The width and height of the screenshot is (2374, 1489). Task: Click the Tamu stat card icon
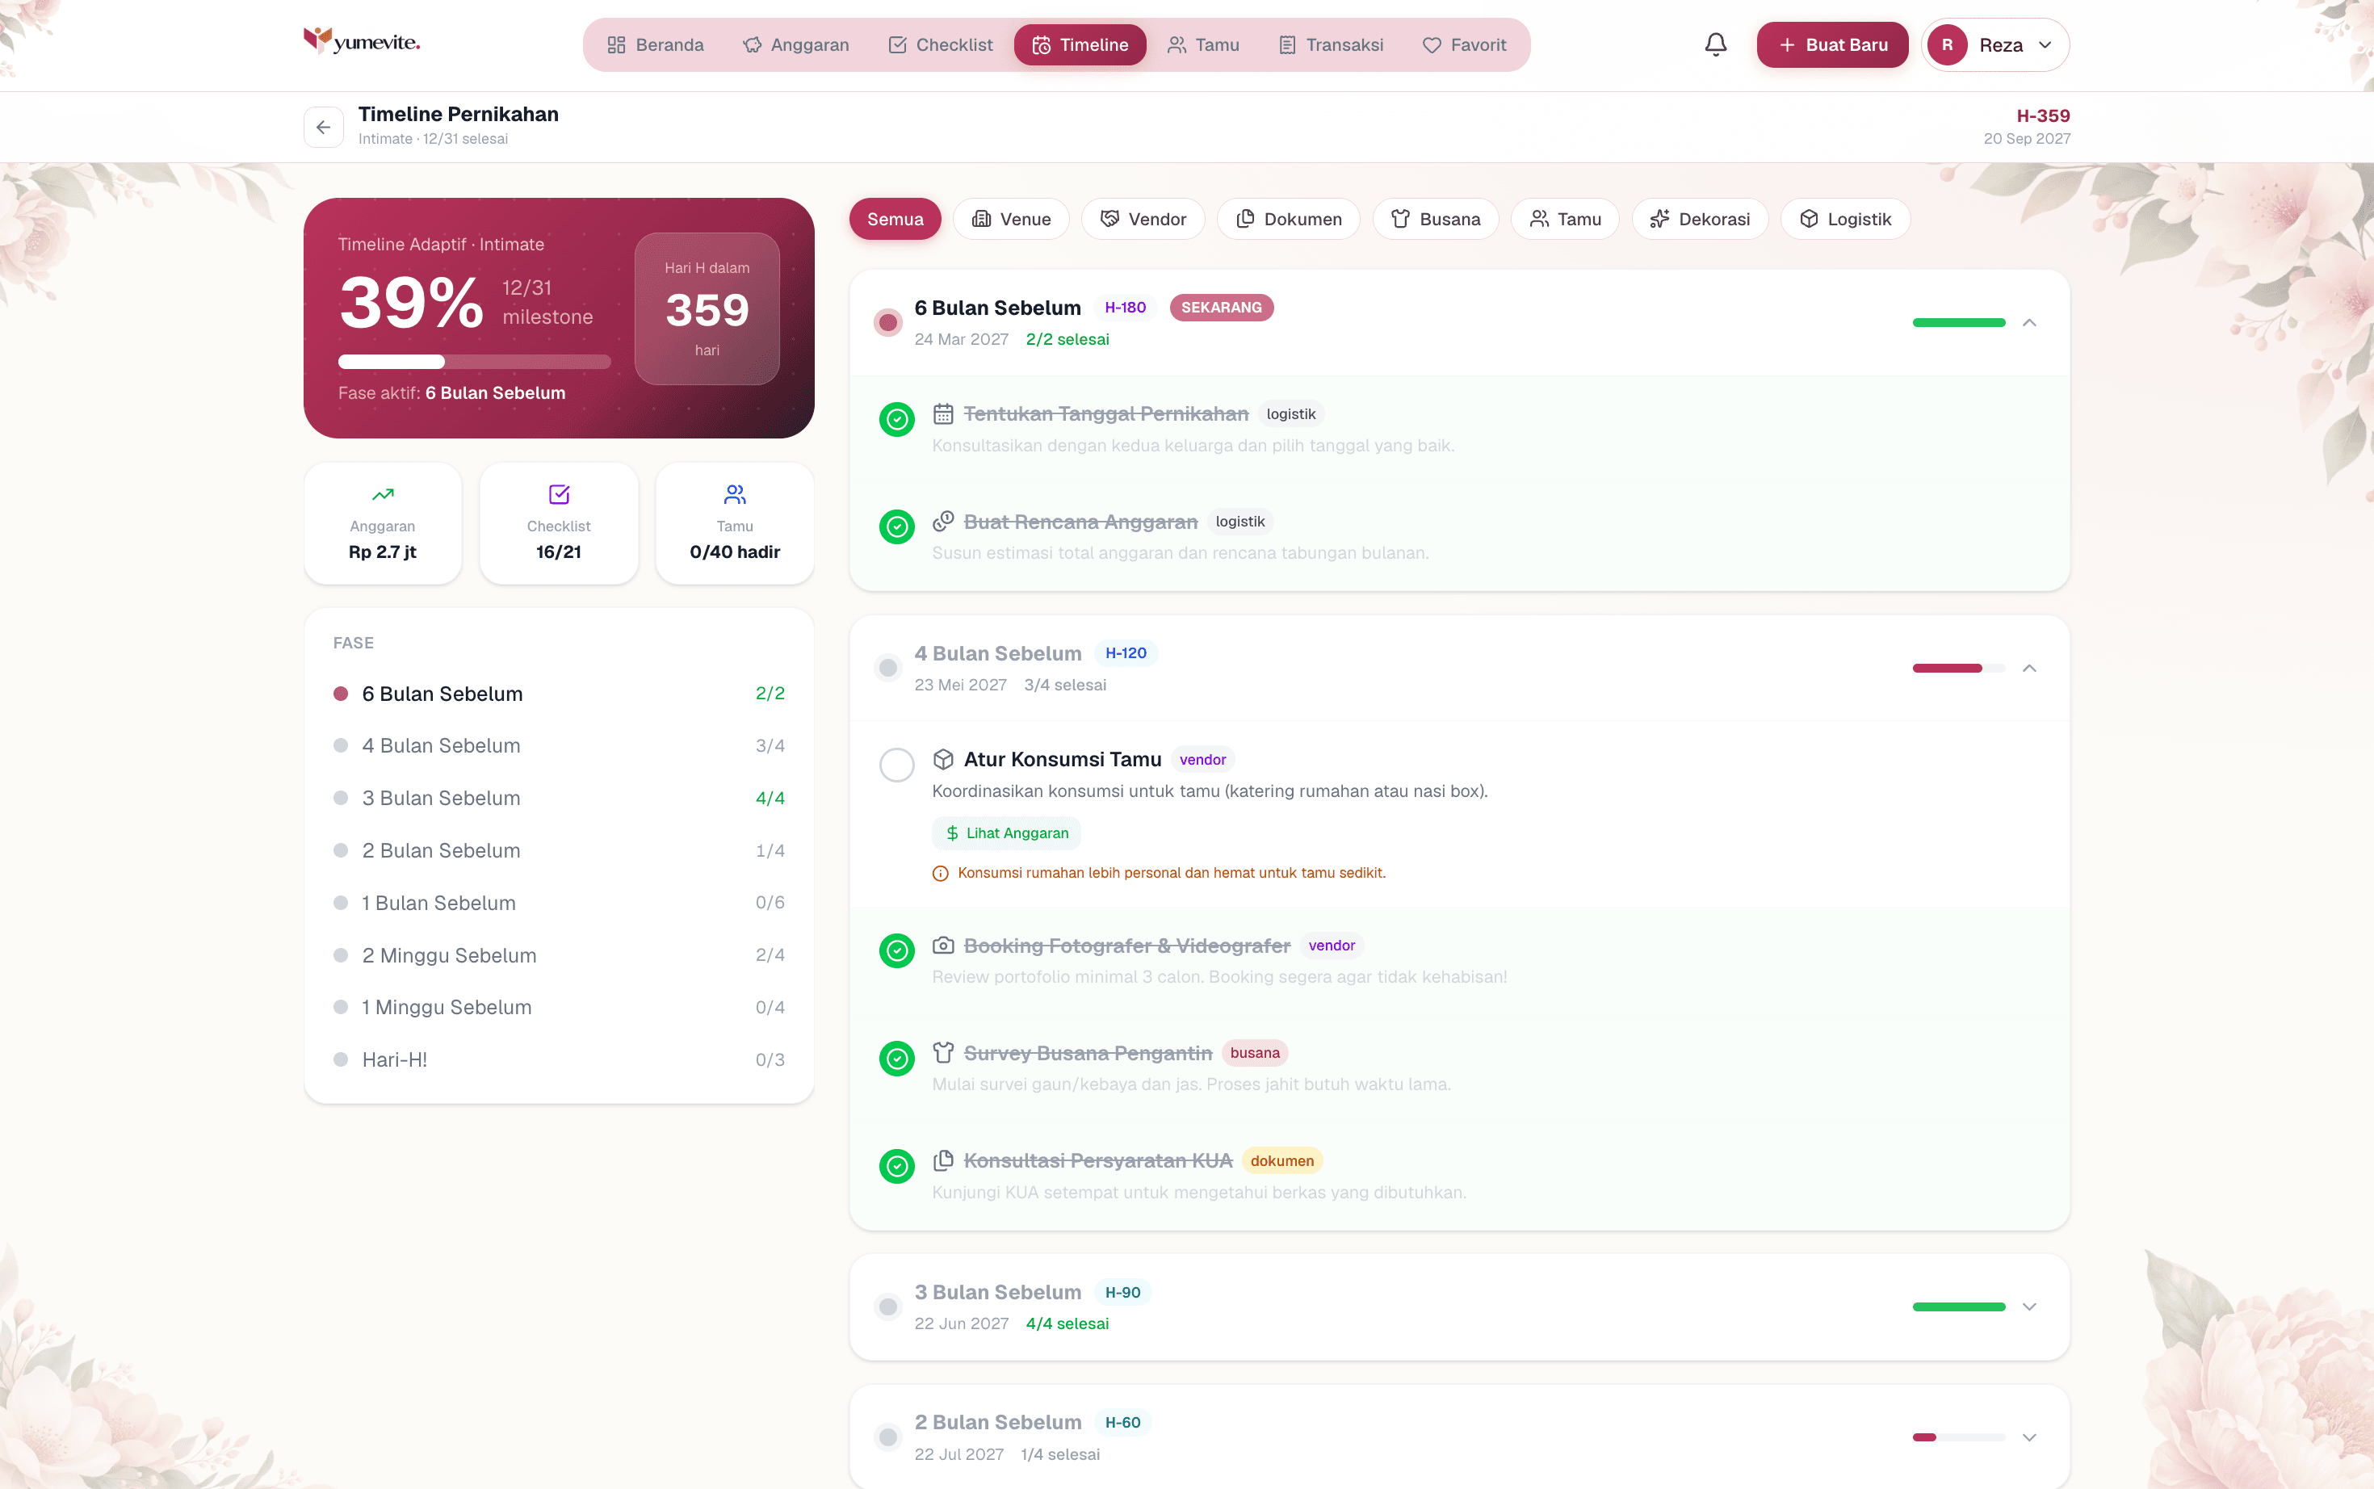pos(735,493)
